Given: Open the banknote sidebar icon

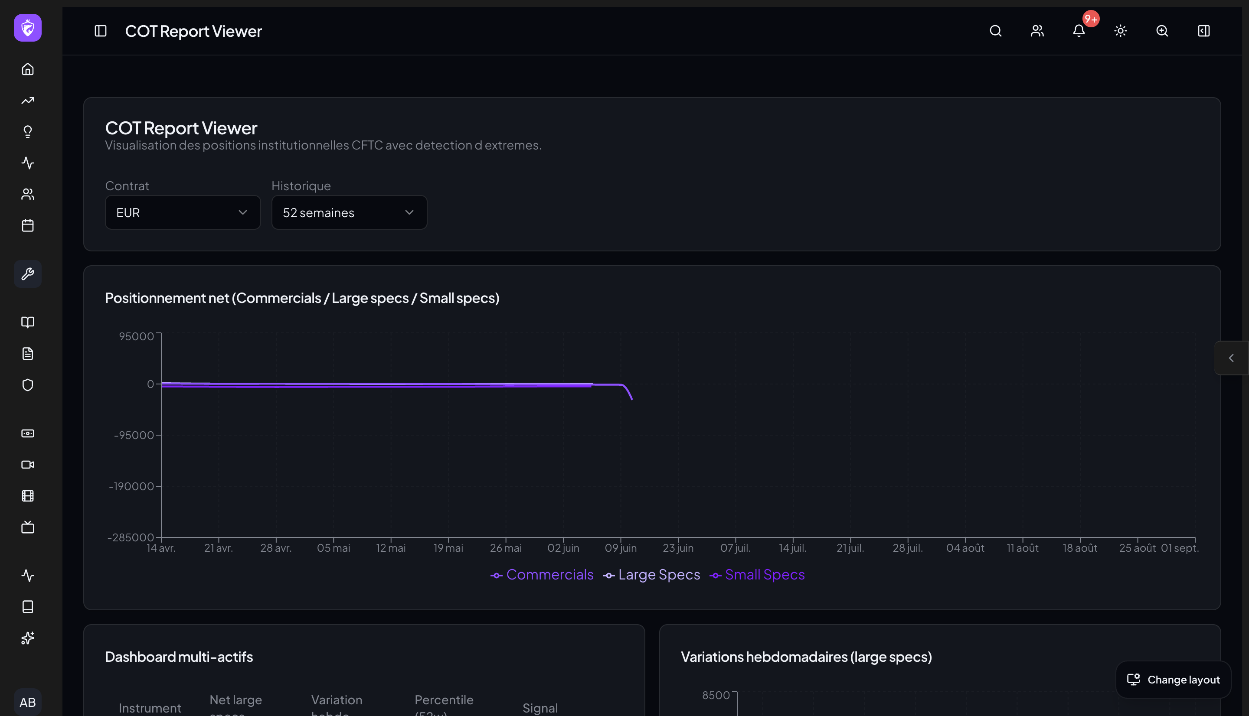Looking at the screenshot, I should click(x=28, y=433).
